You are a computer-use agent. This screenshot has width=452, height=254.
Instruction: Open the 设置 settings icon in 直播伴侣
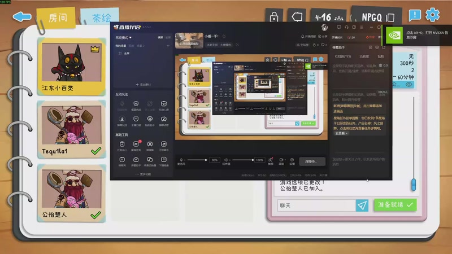pyautogui.click(x=292, y=161)
